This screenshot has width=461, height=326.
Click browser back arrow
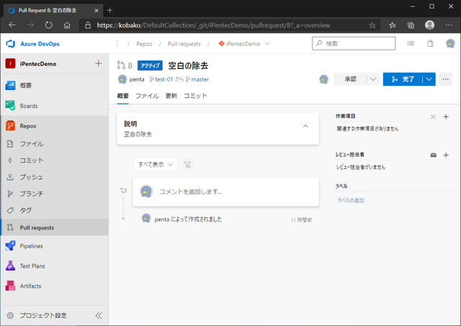[12, 25]
